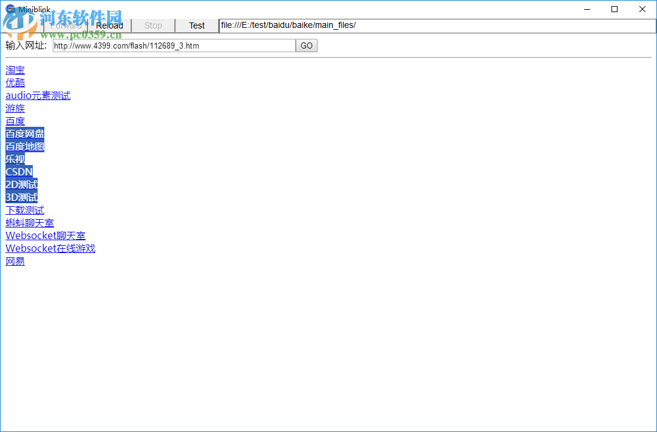657x432 pixels.
Task: Click the Reload button
Action: click(x=110, y=25)
